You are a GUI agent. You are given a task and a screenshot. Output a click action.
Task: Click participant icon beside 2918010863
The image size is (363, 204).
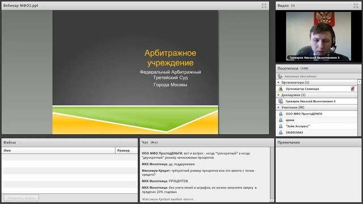click(281, 133)
